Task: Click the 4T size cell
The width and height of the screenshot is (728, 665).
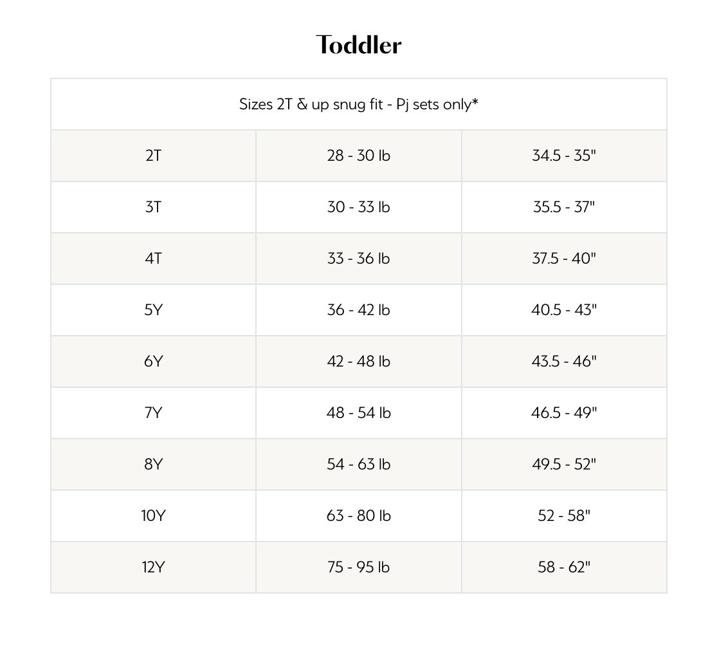Action: point(153,259)
